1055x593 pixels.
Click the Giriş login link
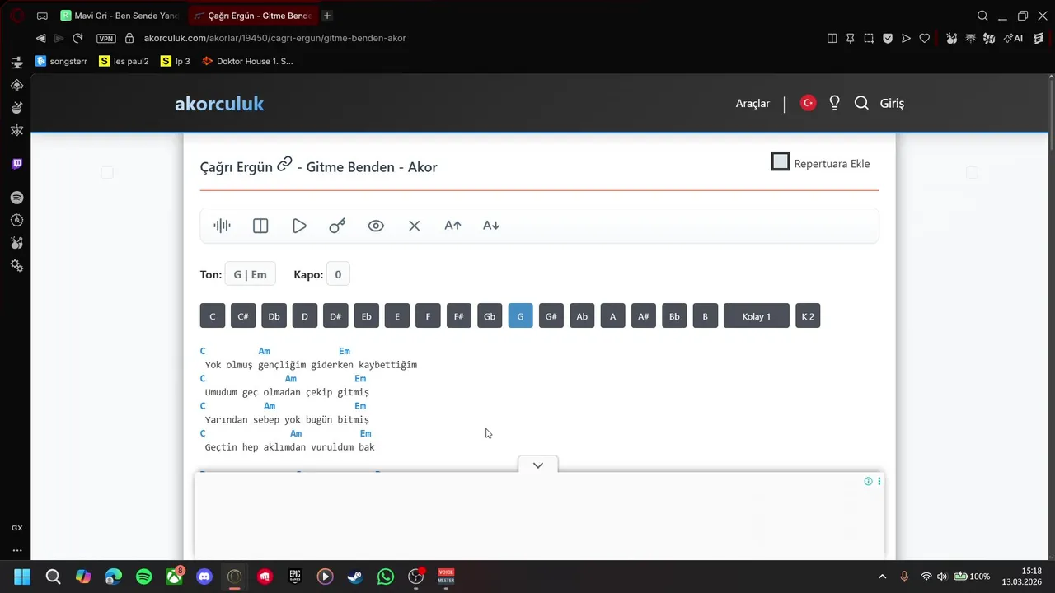(892, 104)
